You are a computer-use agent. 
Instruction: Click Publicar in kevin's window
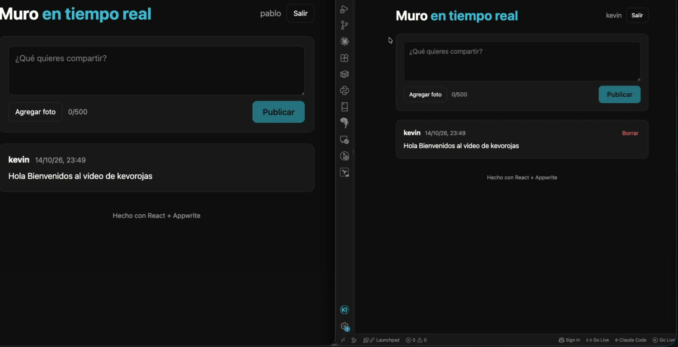click(x=619, y=94)
